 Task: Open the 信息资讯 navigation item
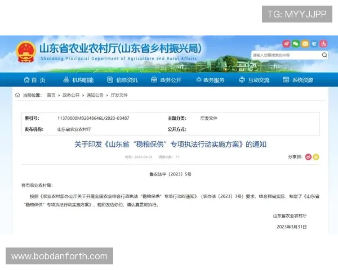click(x=122, y=80)
